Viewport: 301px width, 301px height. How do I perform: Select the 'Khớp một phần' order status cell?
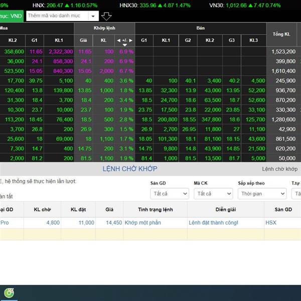143,222
